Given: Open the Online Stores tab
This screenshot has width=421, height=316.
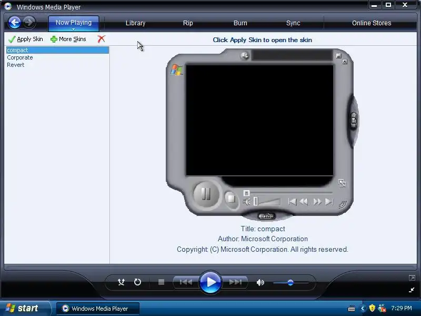Looking at the screenshot, I should (372, 23).
